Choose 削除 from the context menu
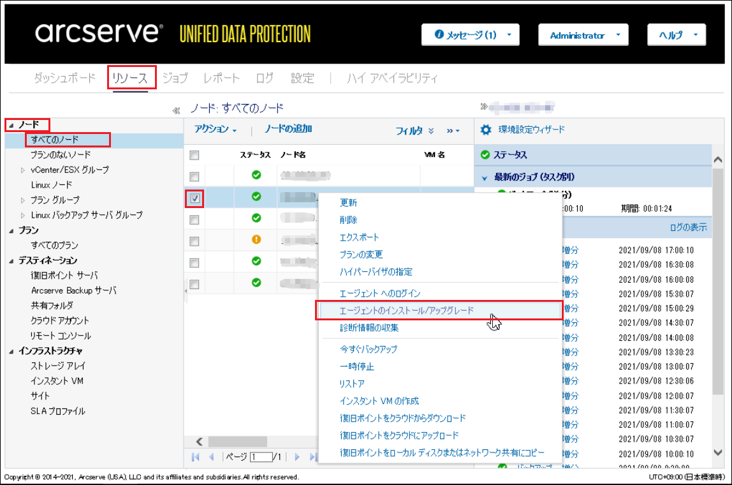The image size is (732, 485). (348, 220)
